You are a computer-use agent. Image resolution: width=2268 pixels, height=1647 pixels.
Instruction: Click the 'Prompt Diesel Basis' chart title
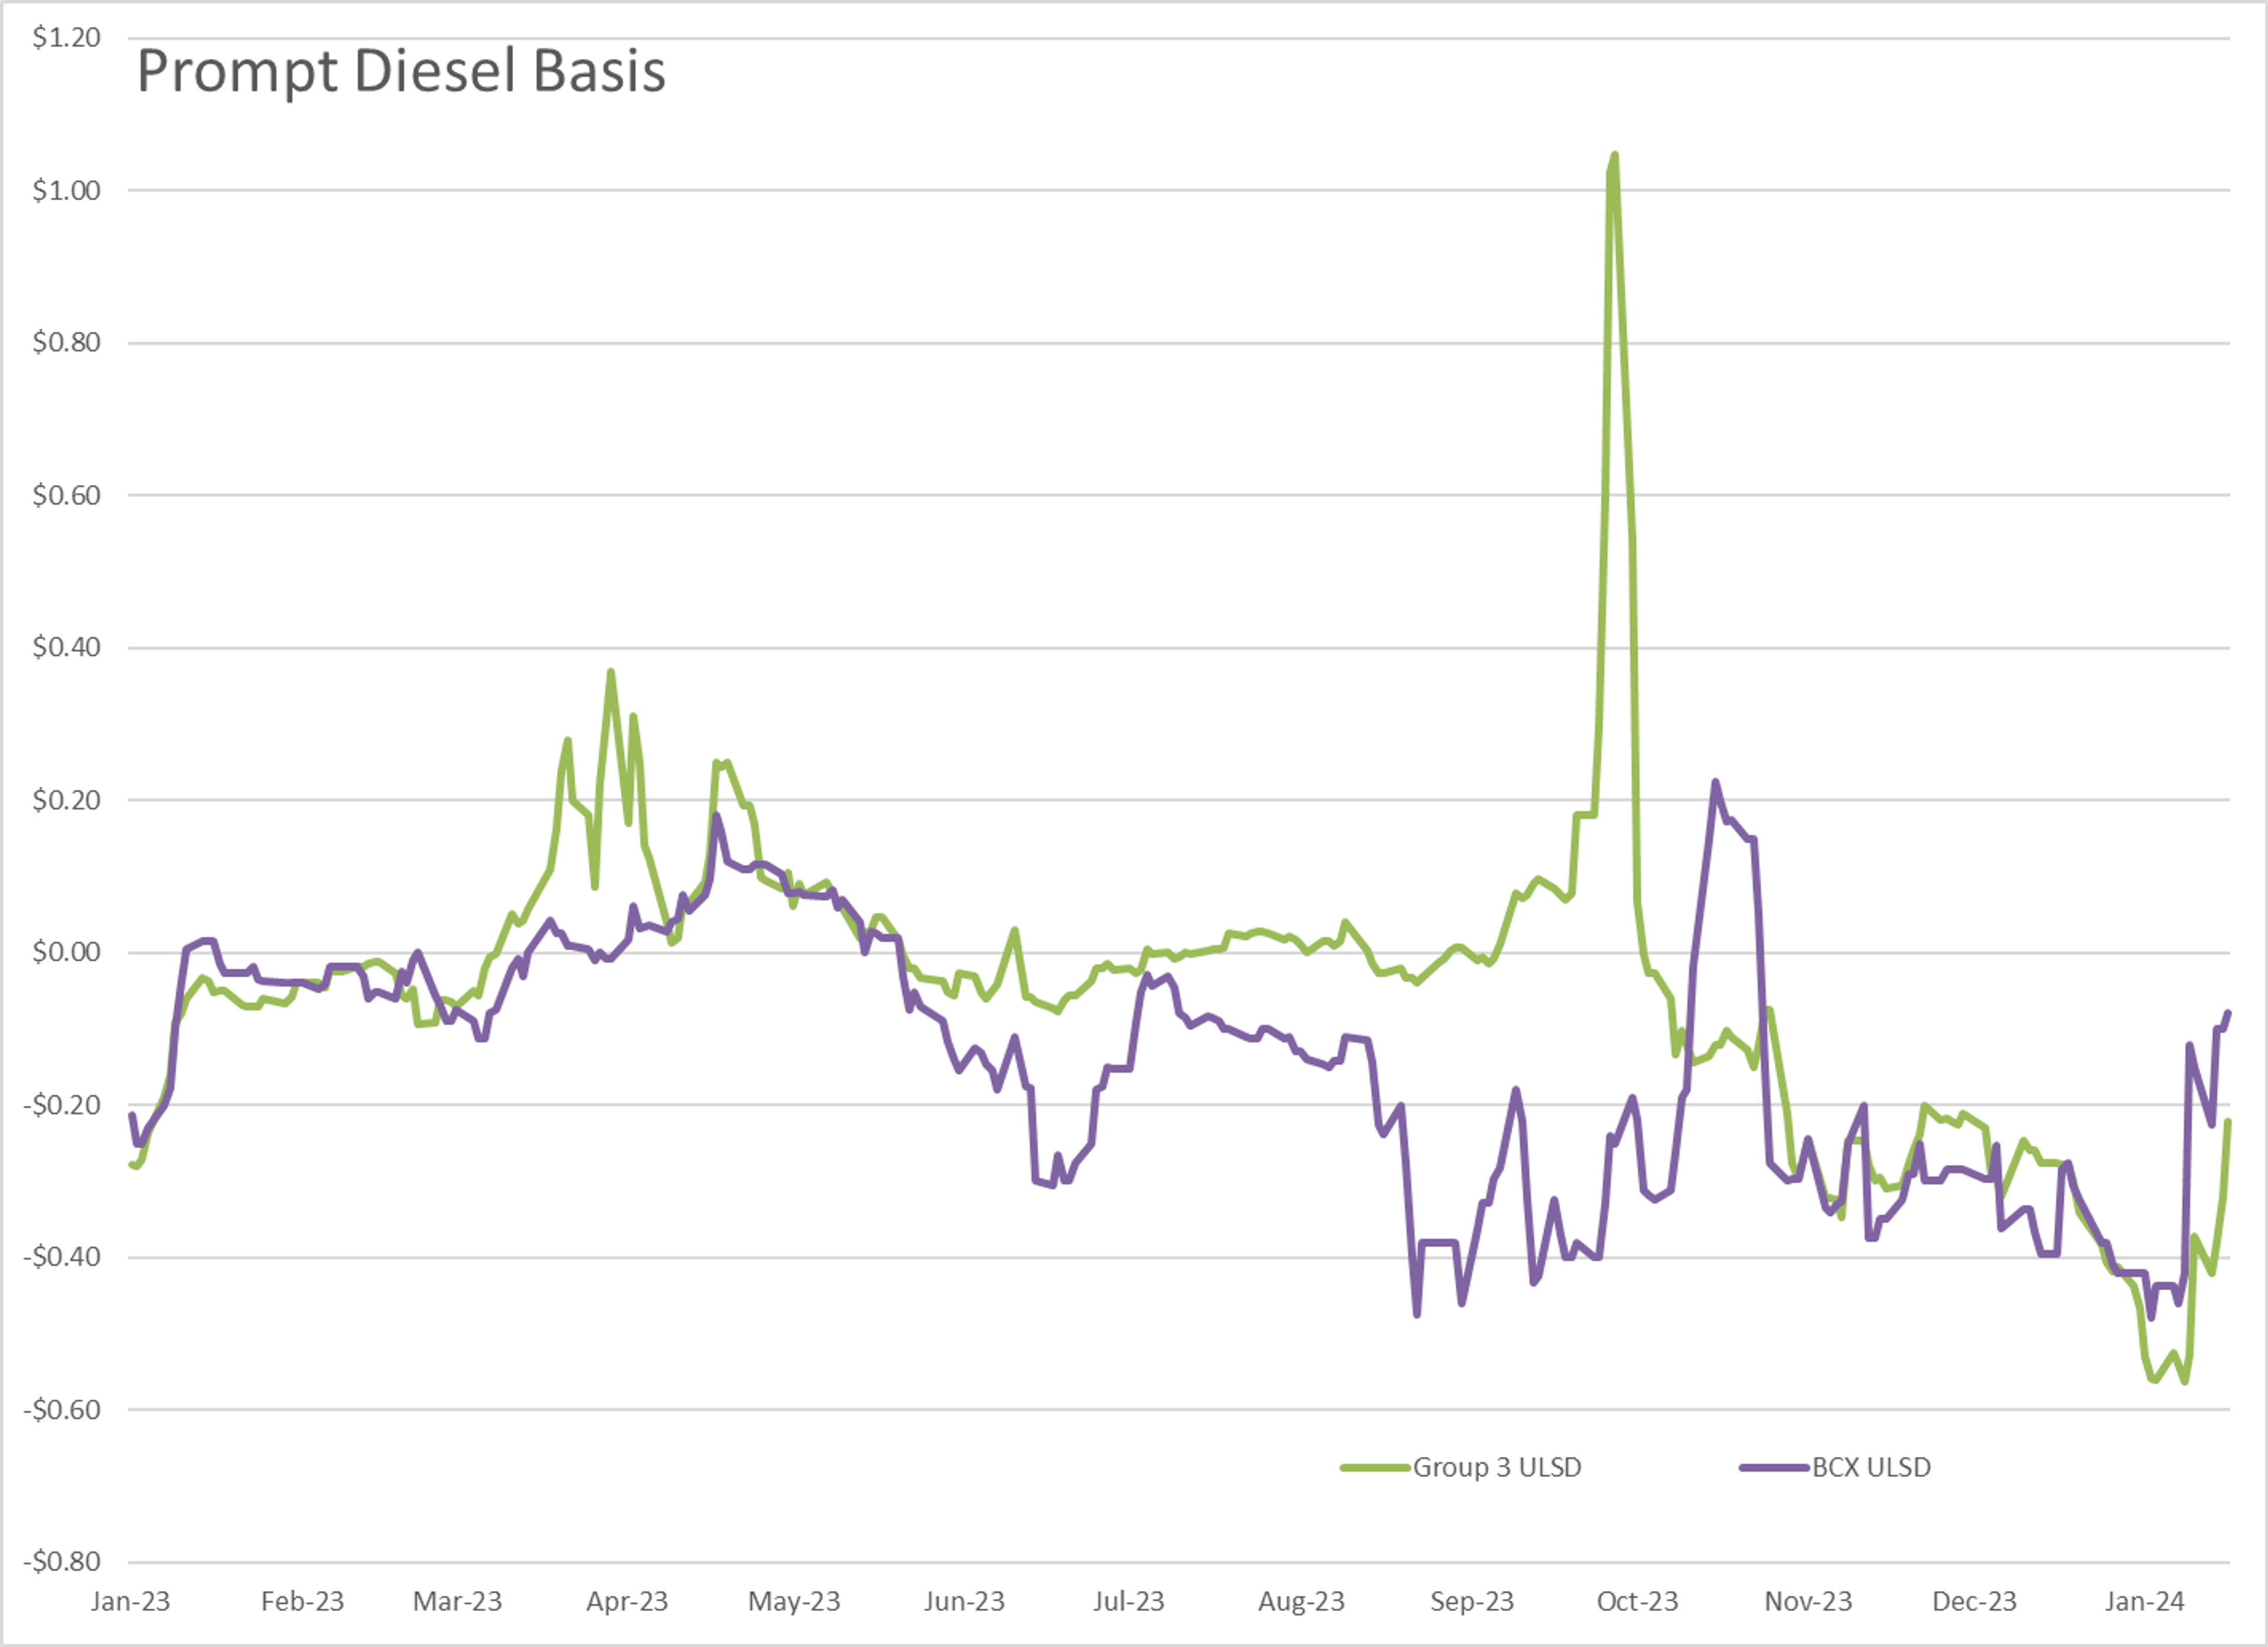click(x=401, y=72)
